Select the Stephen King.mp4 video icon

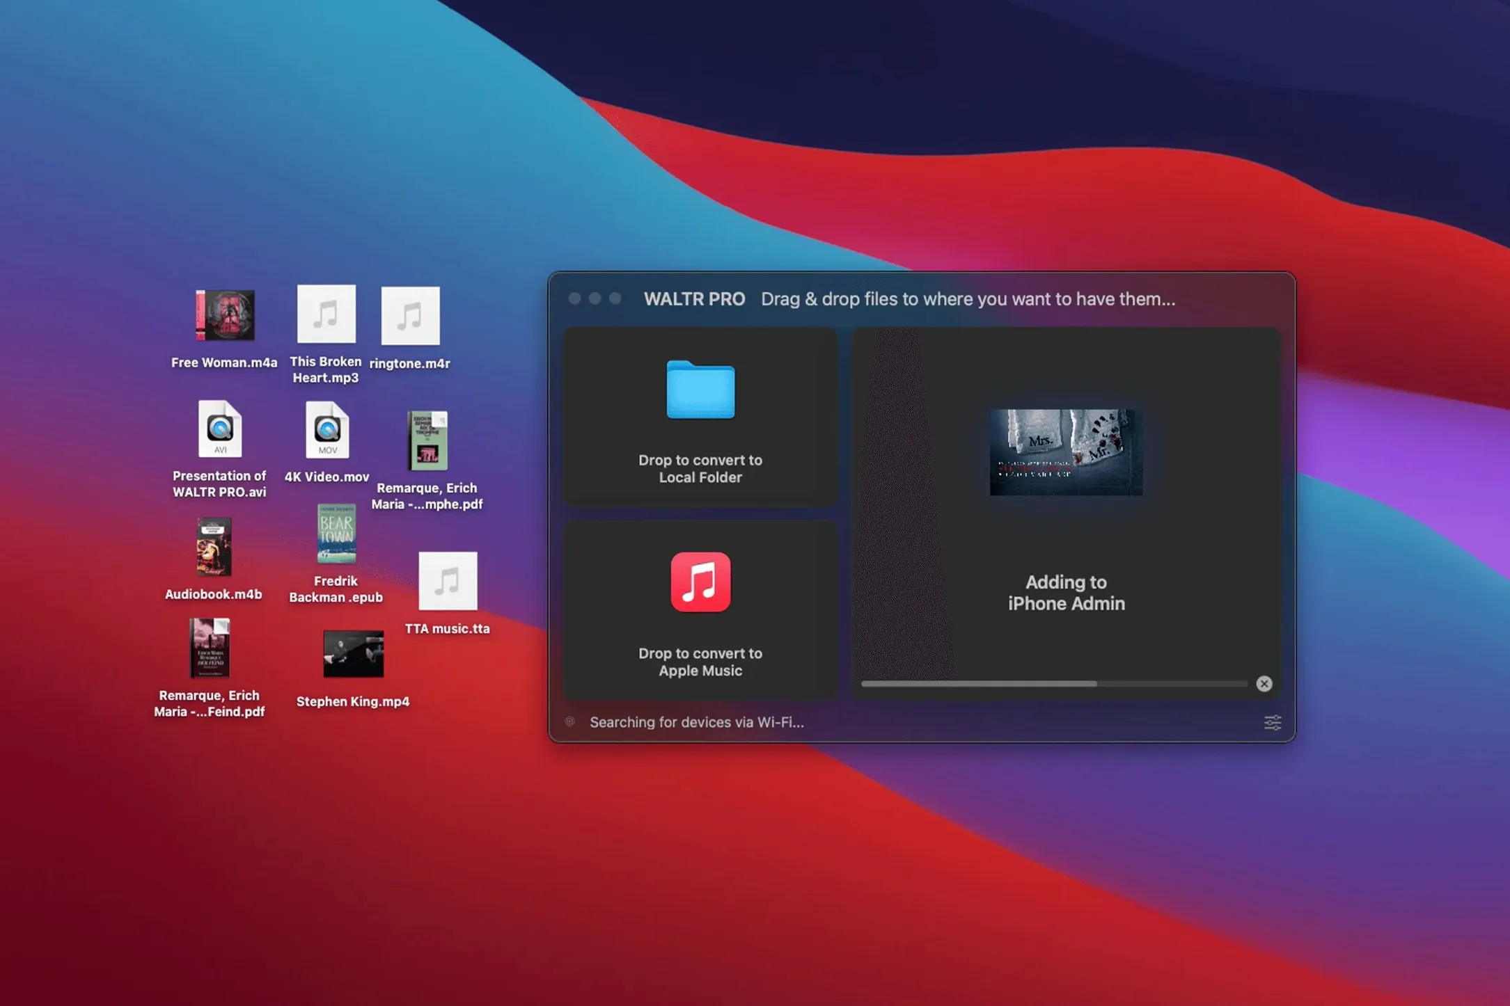tap(353, 654)
